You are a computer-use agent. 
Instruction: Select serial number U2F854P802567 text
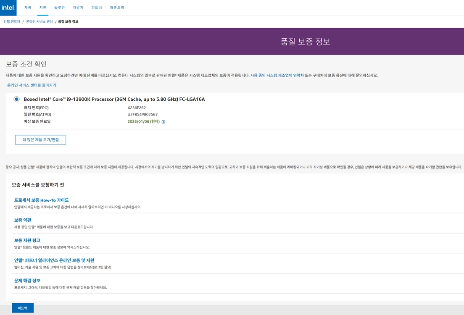[x=142, y=115]
